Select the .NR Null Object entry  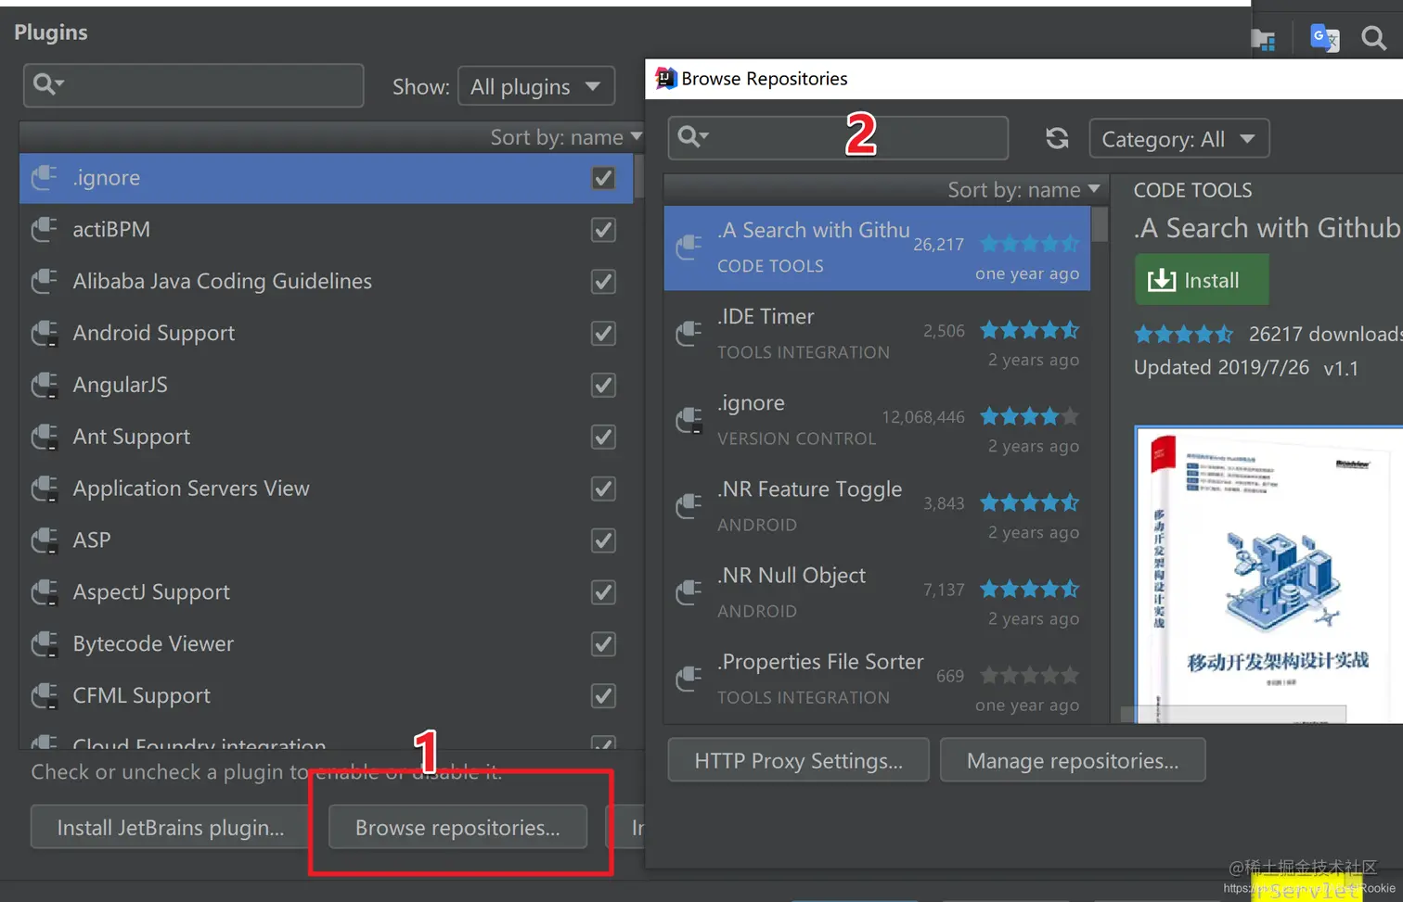coord(877,593)
